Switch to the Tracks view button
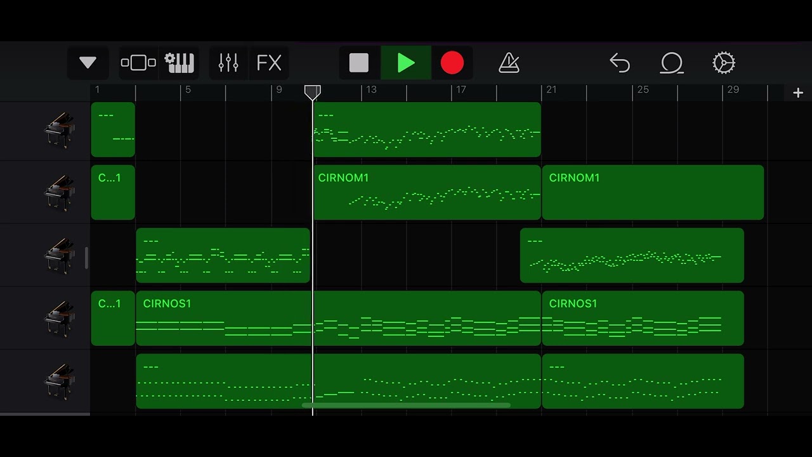The width and height of the screenshot is (812, 457). coord(138,63)
